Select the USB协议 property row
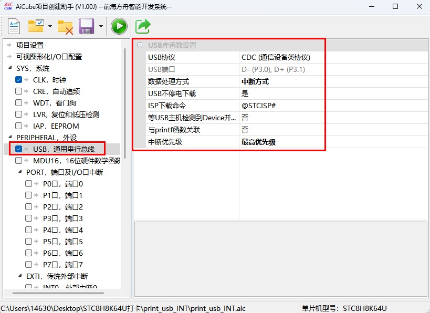The height and width of the screenshot is (313, 430). click(x=287, y=57)
